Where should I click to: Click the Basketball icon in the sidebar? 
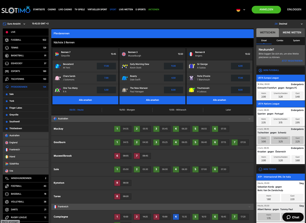7,55
